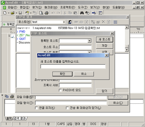
Task: Click the FTP open folder icon in main toolbar
Action: (x=27, y=13)
